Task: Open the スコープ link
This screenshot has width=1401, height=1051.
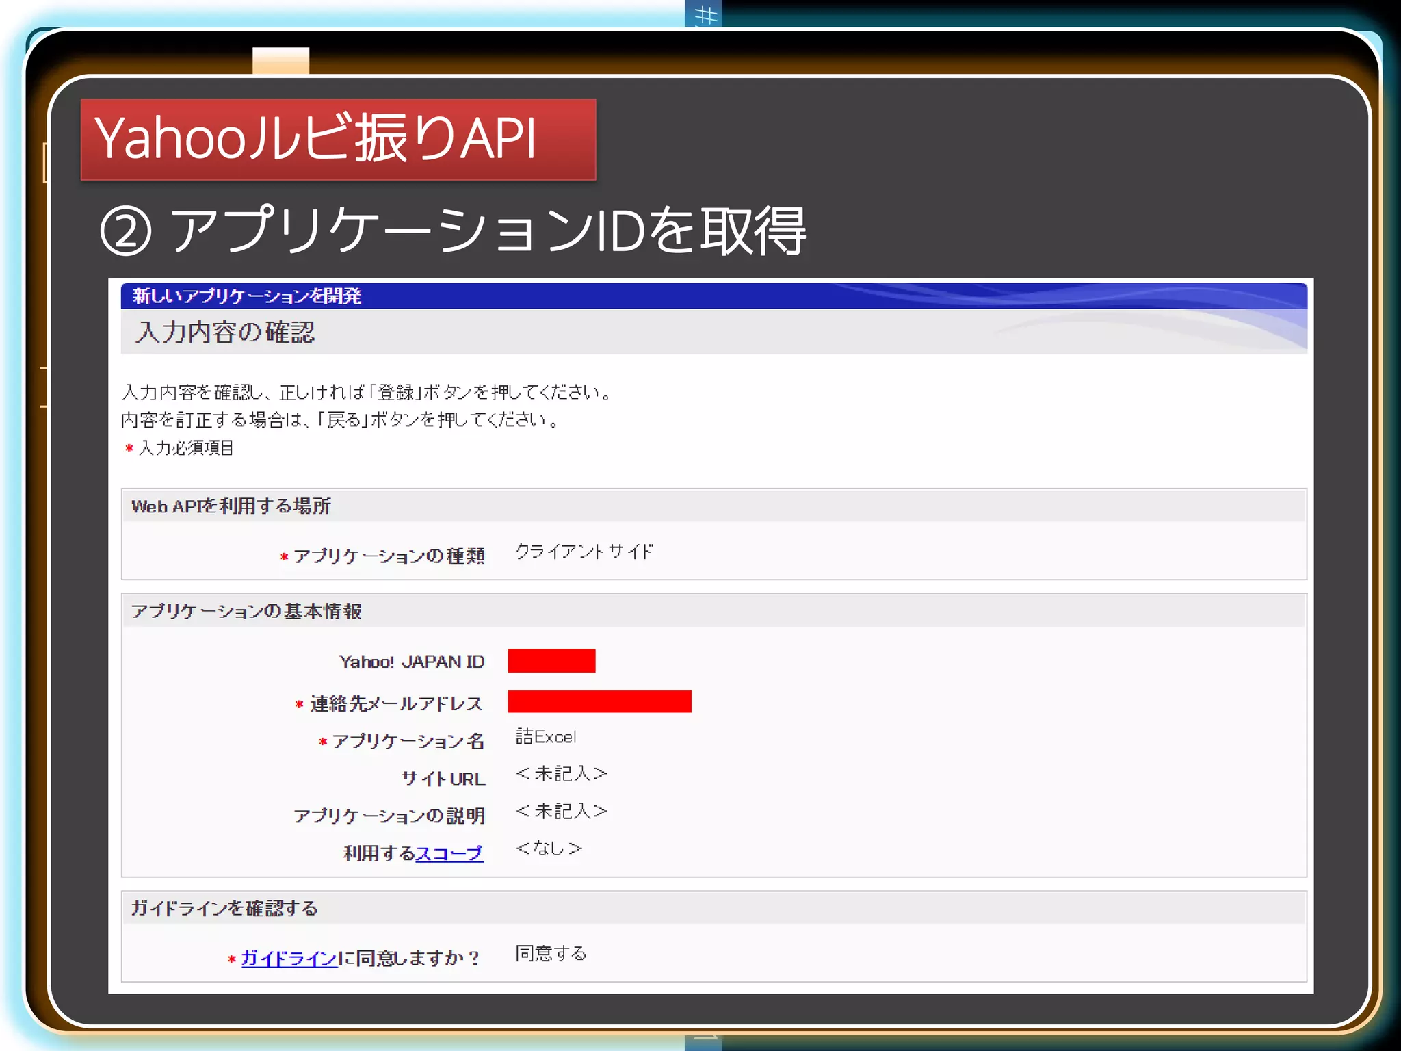Action: [x=449, y=853]
